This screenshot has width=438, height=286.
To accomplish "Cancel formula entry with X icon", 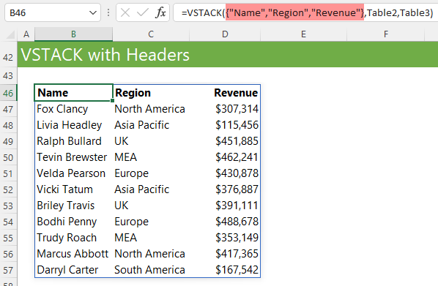I will (125, 12).
